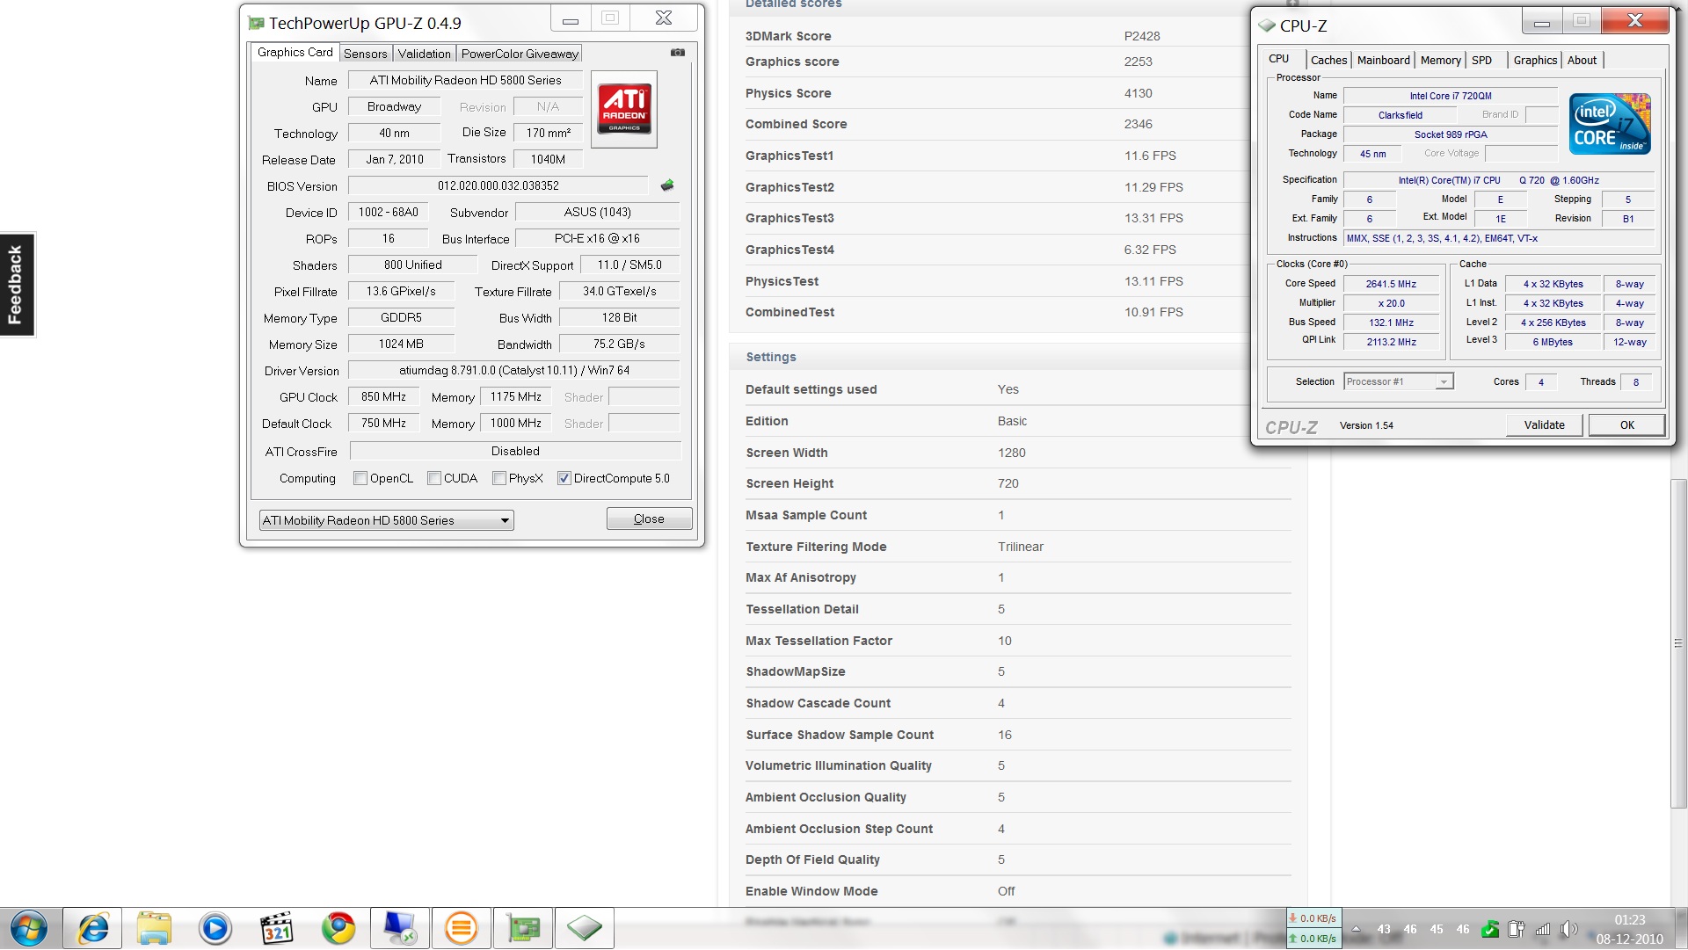Click the browser page vertical scrollbar thumb
Image resolution: width=1688 pixels, height=950 pixels.
click(x=1678, y=643)
